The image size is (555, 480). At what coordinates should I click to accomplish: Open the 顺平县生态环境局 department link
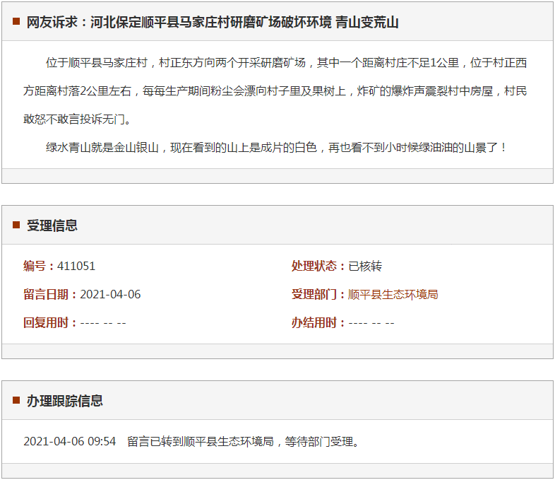pyautogui.click(x=393, y=295)
